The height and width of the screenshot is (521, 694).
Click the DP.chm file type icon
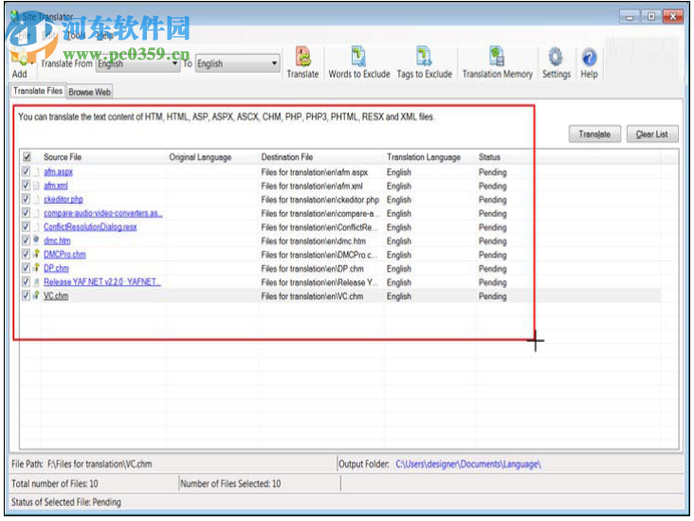pyautogui.click(x=36, y=267)
